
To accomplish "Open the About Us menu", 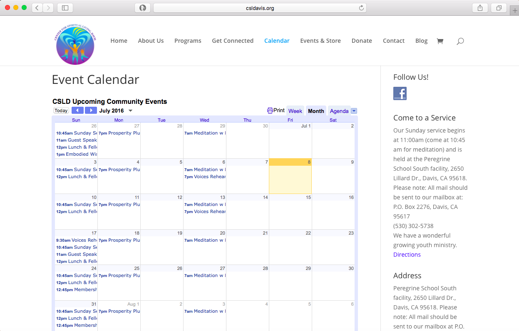I will [151, 41].
